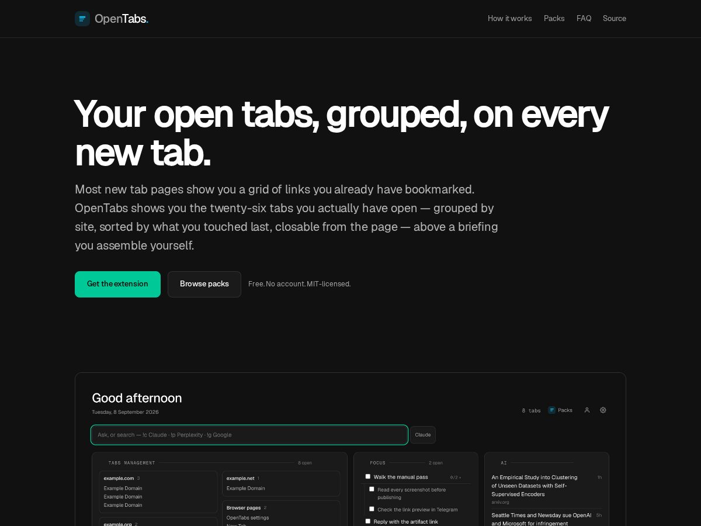The image size is (701, 526).
Task: Open the settings gear icon in the preview
Action: [603, 410]
